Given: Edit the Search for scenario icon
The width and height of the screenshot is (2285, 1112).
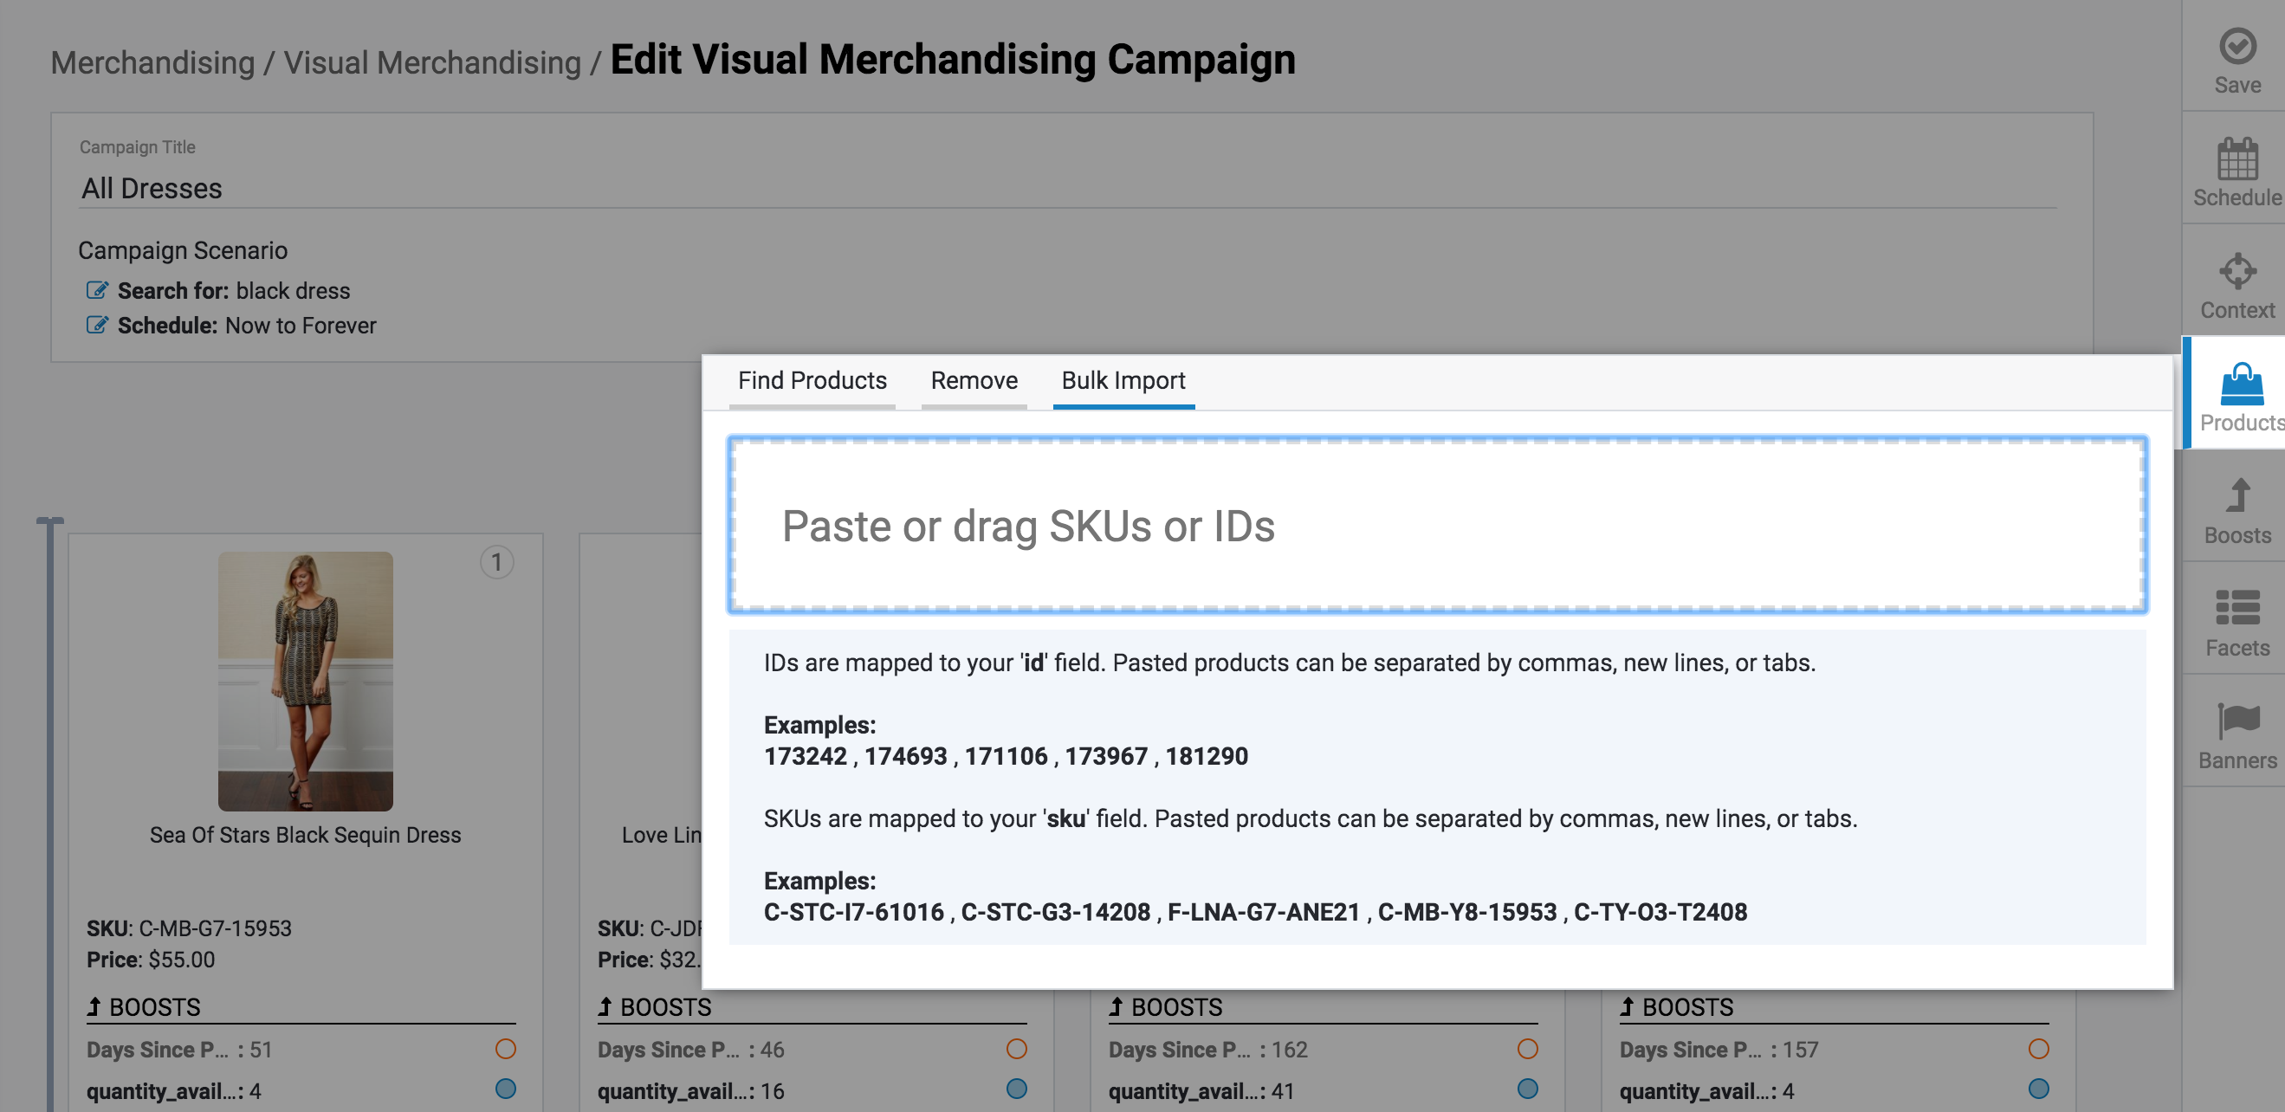Looking at the screenshot, I should click(x=97, y=291).
